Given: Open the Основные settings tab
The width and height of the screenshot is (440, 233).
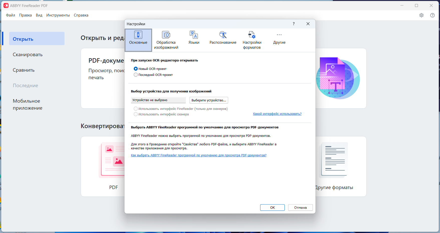Looking at the screenshot, I should (138, 40).
